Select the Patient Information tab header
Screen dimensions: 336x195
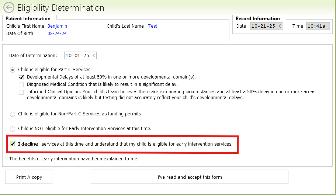28,18
